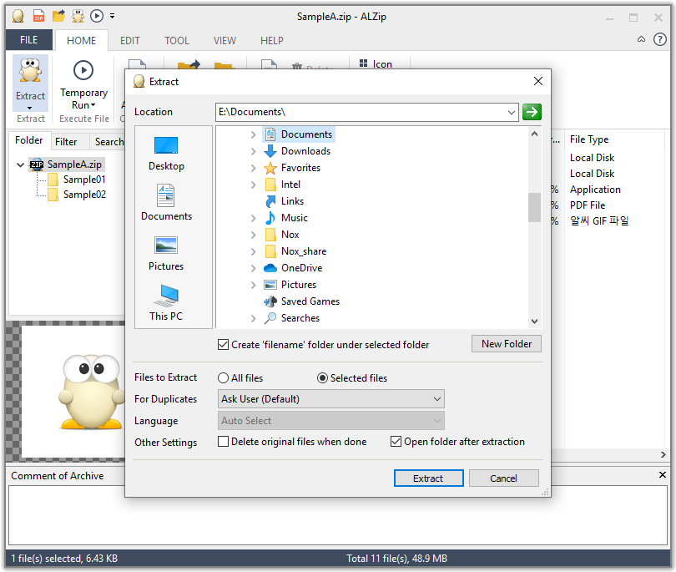Expand the Documents folder node
This screenshot has height=572, width=676.
(x=253, y=135)
